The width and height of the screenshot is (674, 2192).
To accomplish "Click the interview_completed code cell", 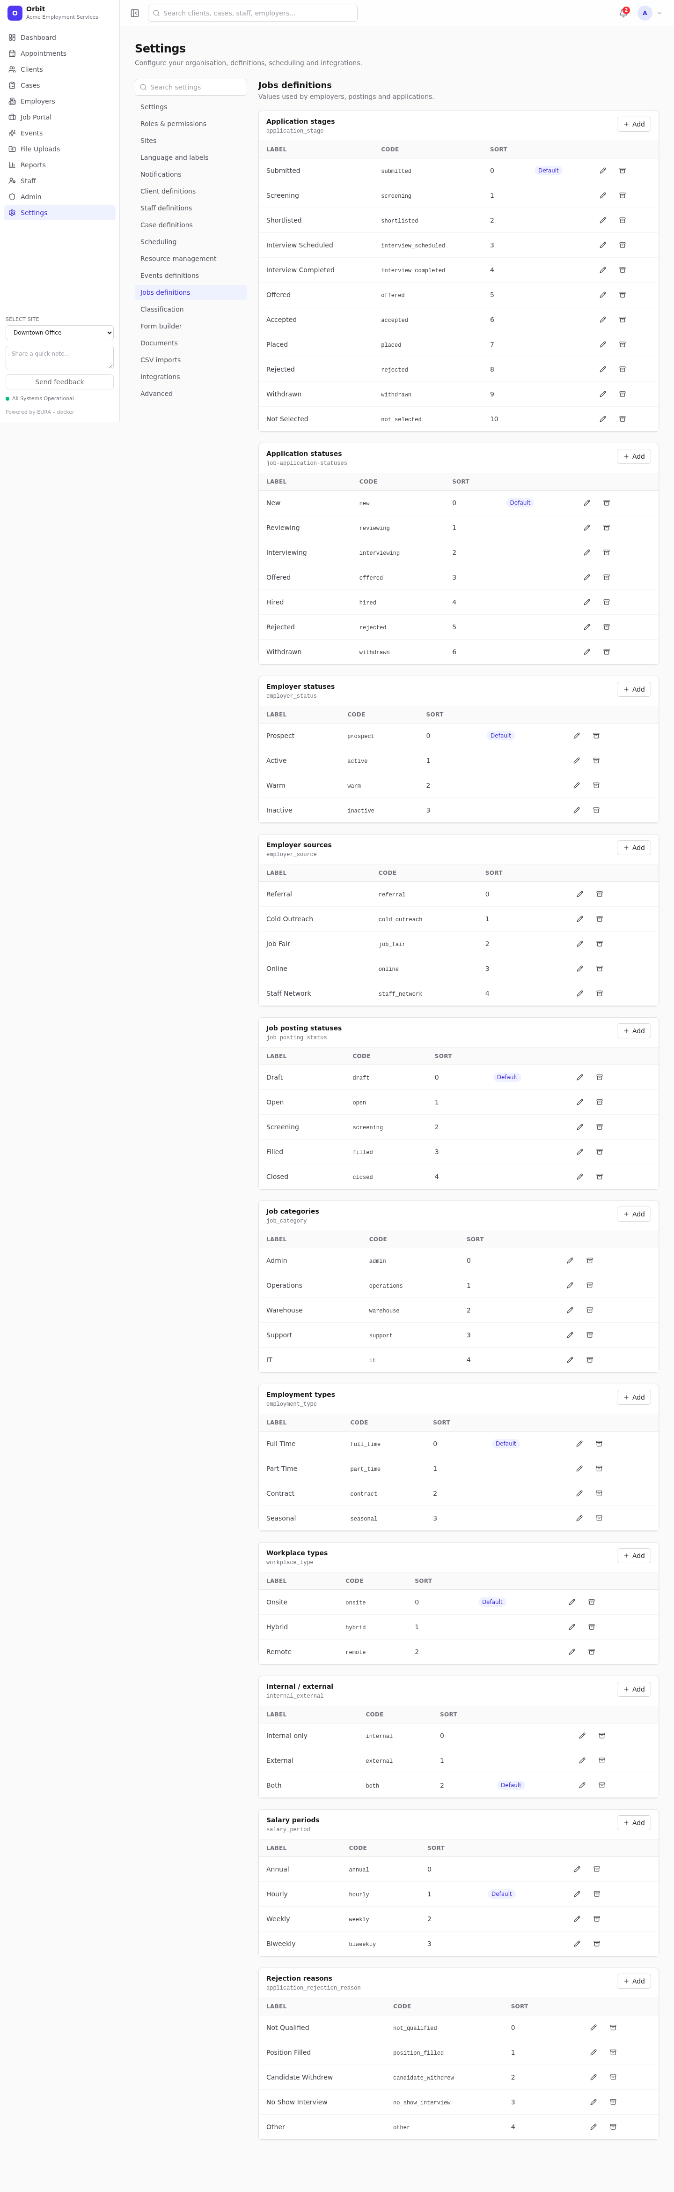I will (x=413, y=270).
